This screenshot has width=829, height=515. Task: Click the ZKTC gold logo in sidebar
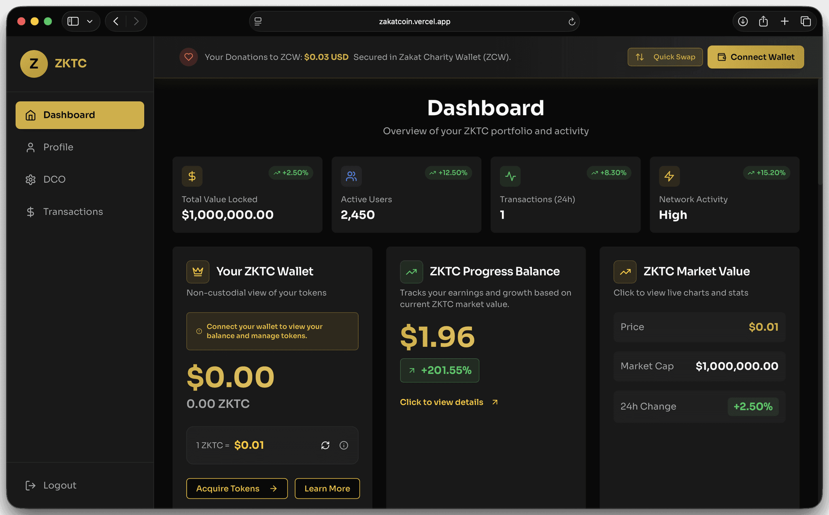(34, 63)
